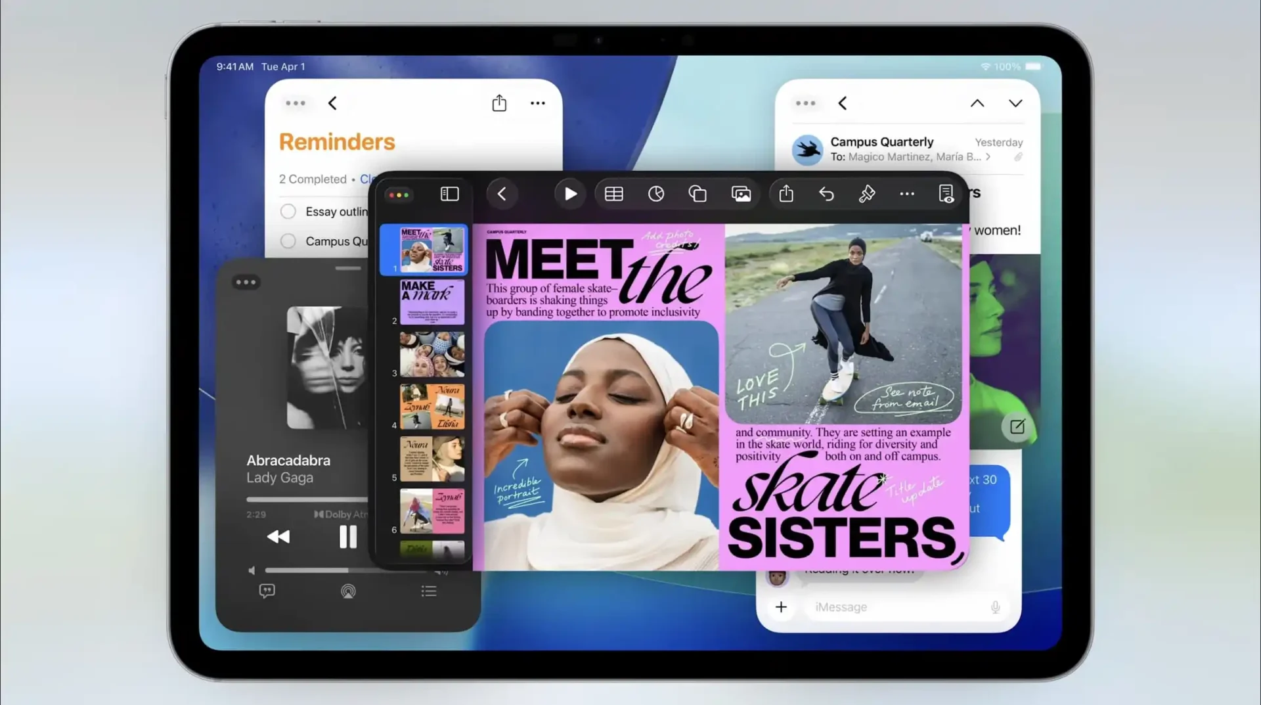Open Keynote more options menu
The image size is (1261, 705).
point(907,194)
